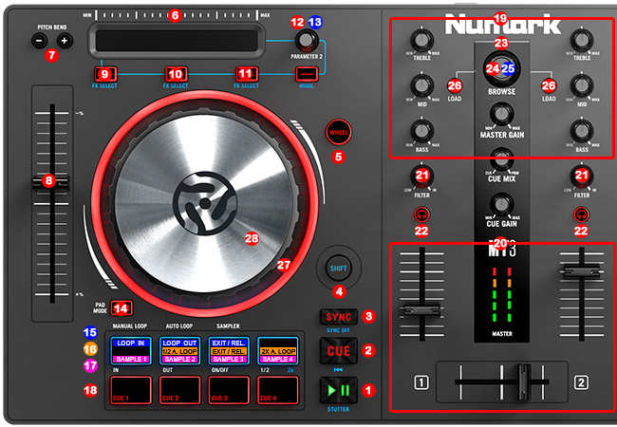Click the channel 1 BASS knob

click(x=421, y=131)
